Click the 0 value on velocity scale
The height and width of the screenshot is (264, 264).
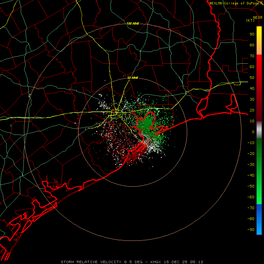coord(253,132)
